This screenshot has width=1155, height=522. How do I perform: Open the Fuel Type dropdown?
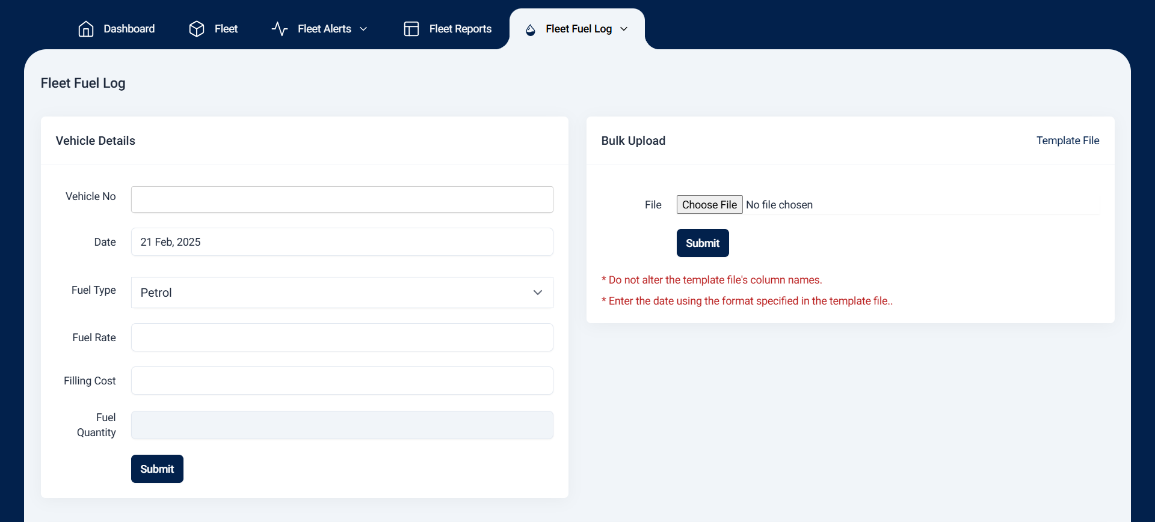pos(342,293)
